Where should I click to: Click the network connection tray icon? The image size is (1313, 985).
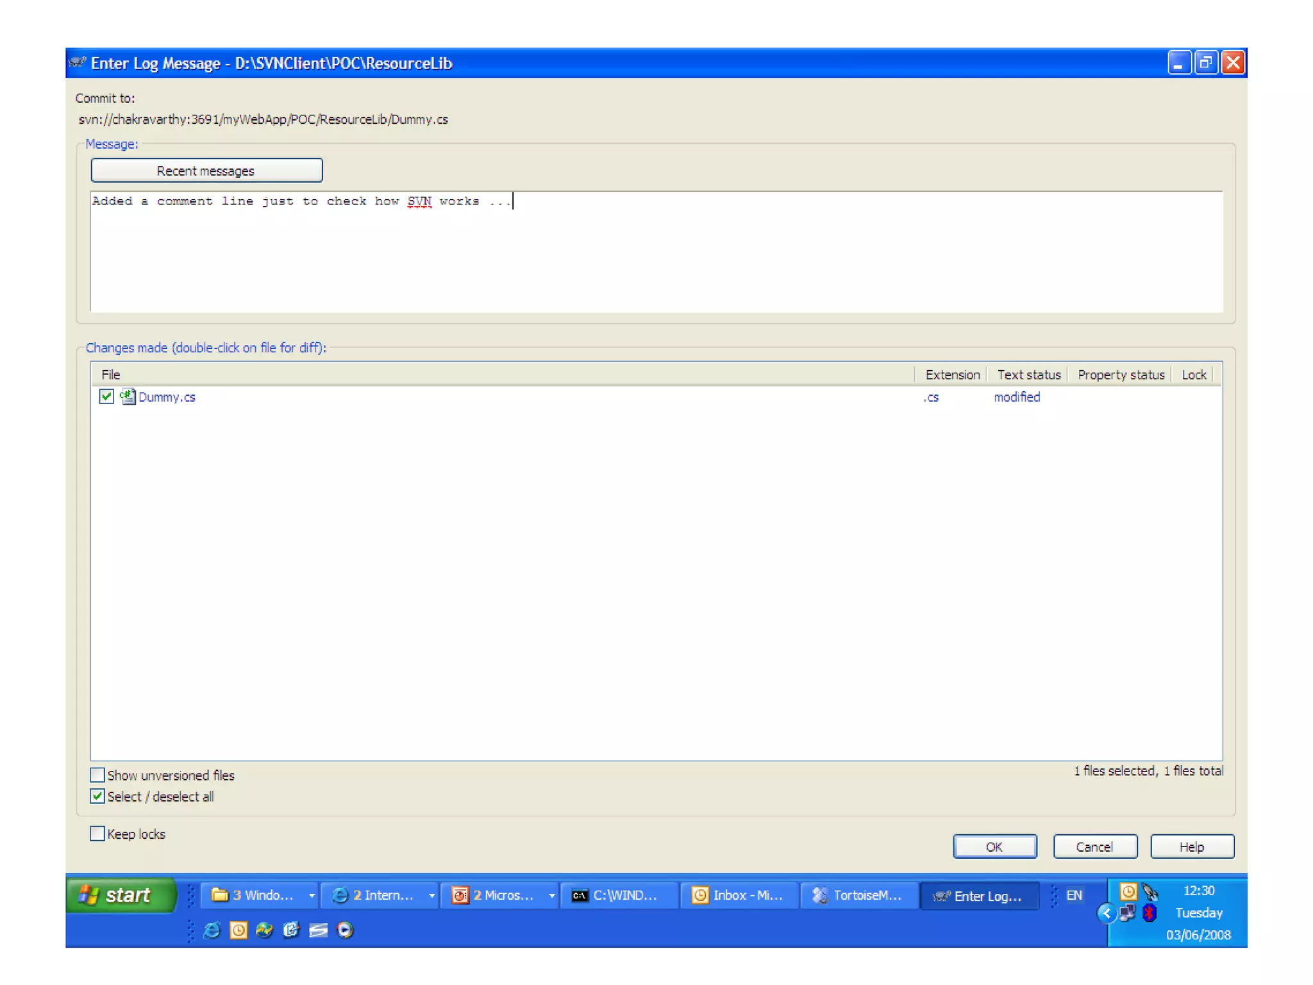pos(1128,913)
